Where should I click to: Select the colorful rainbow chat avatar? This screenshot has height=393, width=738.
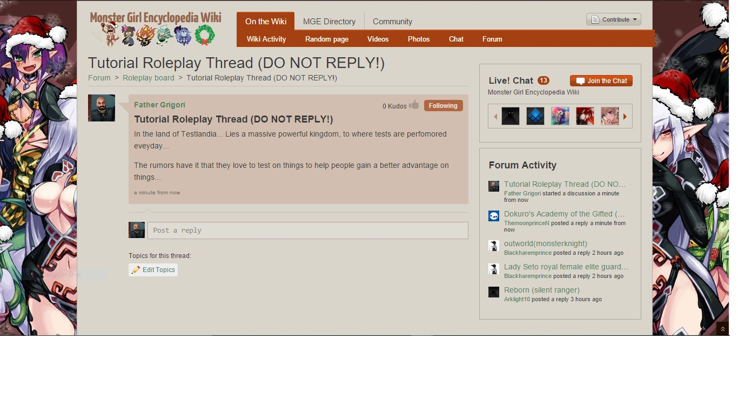(x=560, y=116)
